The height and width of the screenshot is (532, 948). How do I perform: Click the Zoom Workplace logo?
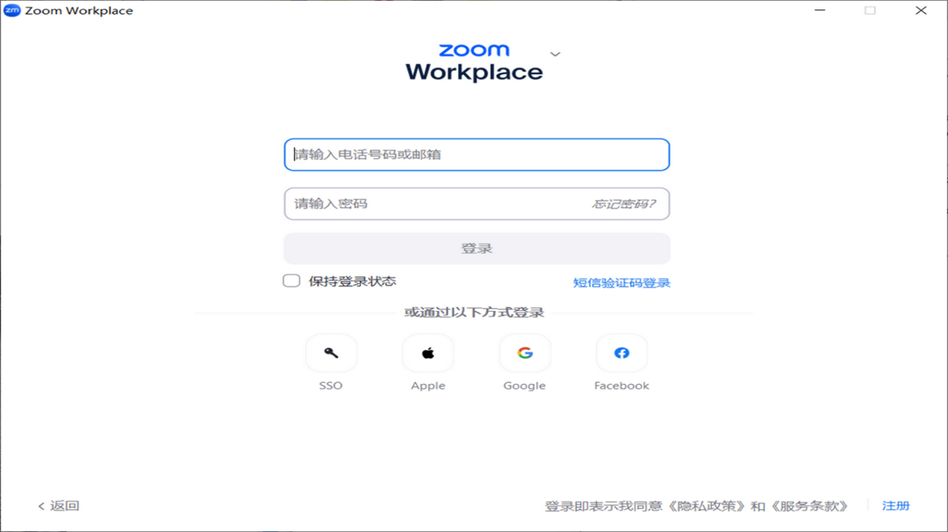click(475, 62)
